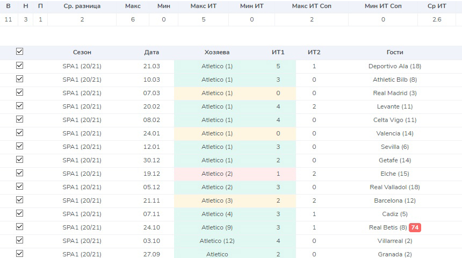Click the Дата column header
This screenshot has width=462, height=258.
(151, 52)
